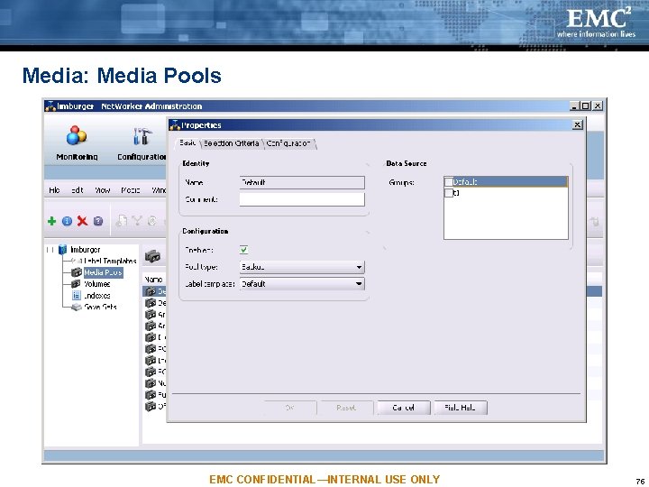Screen dimensions: 649x487
Task: Open the Media menu
Action: point(131,190)
